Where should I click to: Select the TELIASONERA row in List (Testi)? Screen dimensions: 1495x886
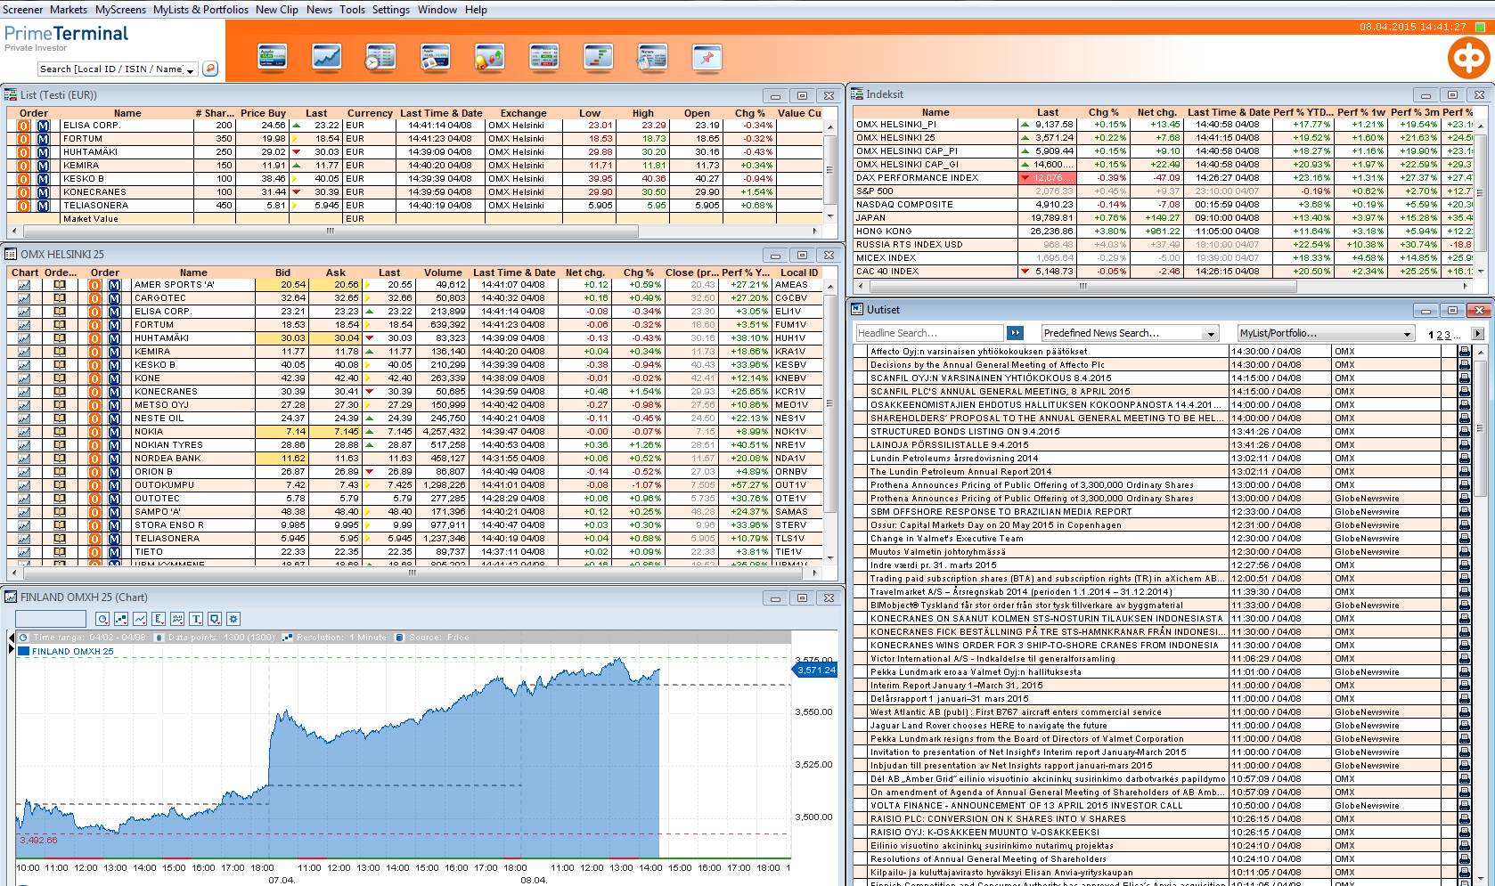point(414,206)
